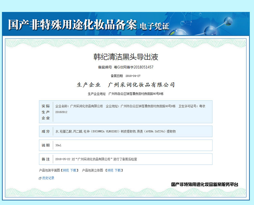254x205 pixels.
Task: Click the 生产企业 heading with 广州采词化妆品有限公司
Action: tap(126, 85)
